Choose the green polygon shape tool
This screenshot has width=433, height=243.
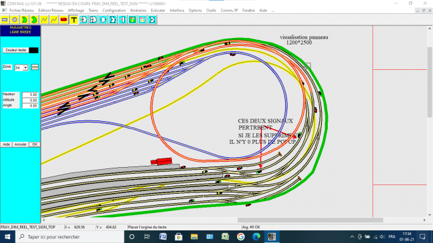(x=24, y=19)
